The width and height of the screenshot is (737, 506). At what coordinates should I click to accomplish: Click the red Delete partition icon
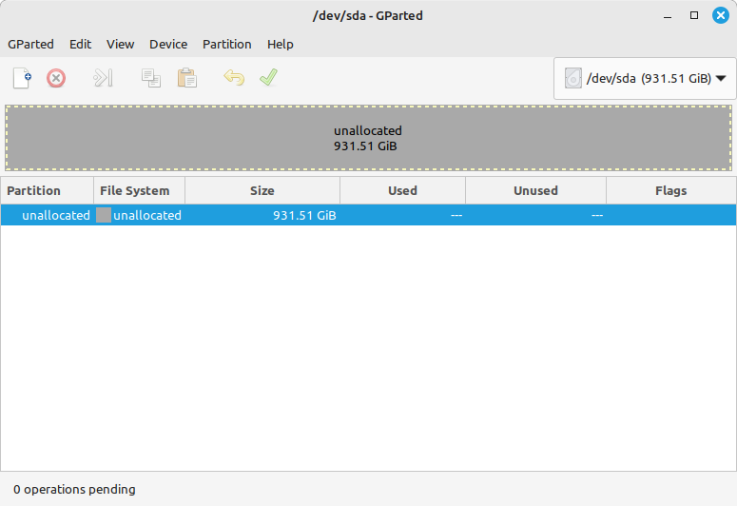[x=56, y=78]
